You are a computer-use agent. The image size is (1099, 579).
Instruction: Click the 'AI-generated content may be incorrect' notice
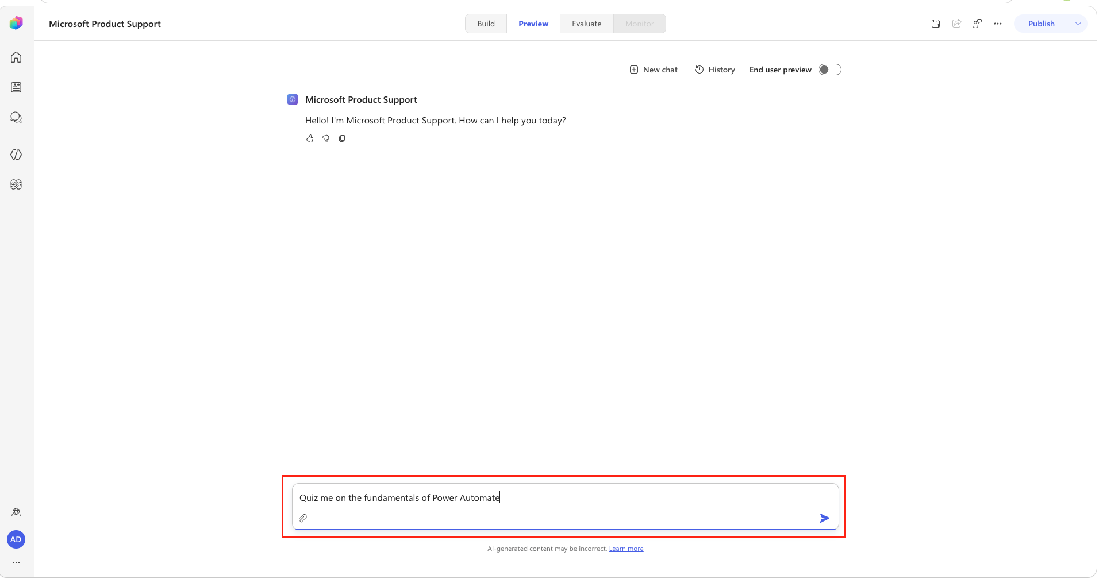pyautogui.click(x=547, y=549)
